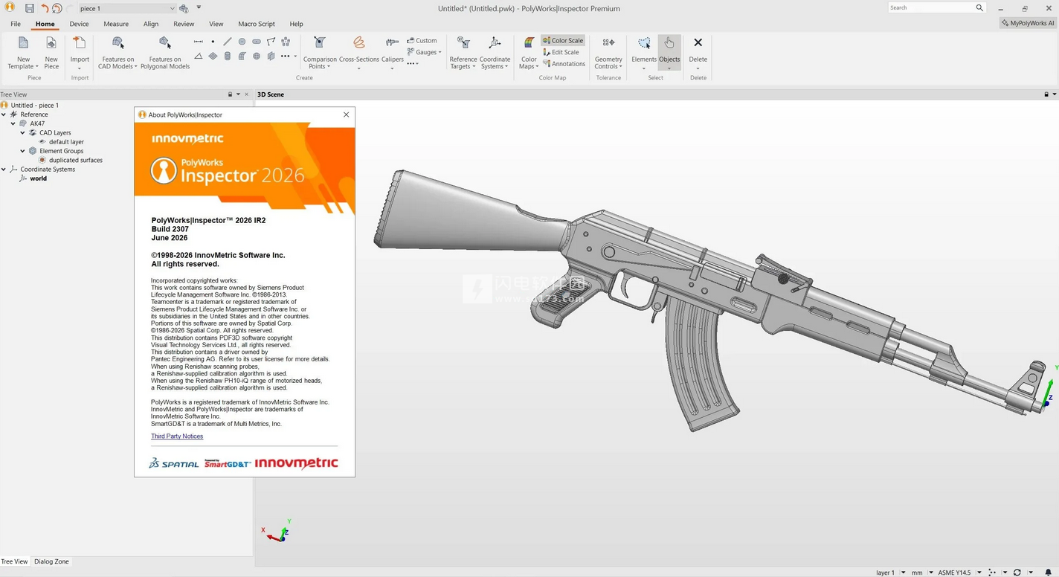Viewport: 1059px width, 577px height.
Task: Collapse the AK47 tree node
Action: pos(13,123)
